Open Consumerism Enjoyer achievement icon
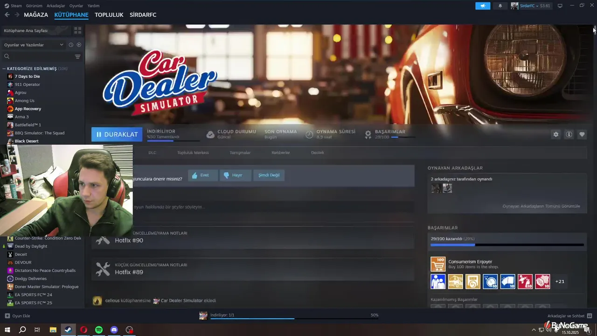The image size is (597, 336). [438, 264]
